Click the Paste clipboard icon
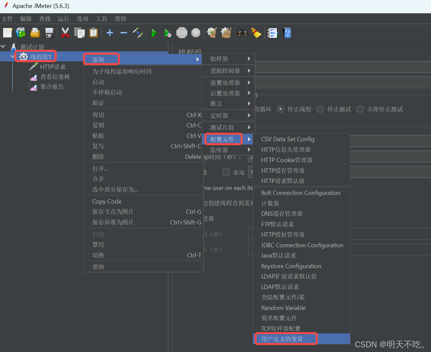Image resolution: width=431 pixels, height=352 pixels. [x=94, y=32]
